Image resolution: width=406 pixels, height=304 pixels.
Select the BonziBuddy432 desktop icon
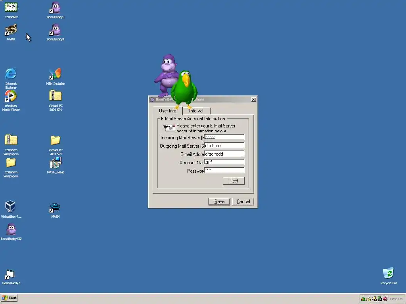coord(11,232)
